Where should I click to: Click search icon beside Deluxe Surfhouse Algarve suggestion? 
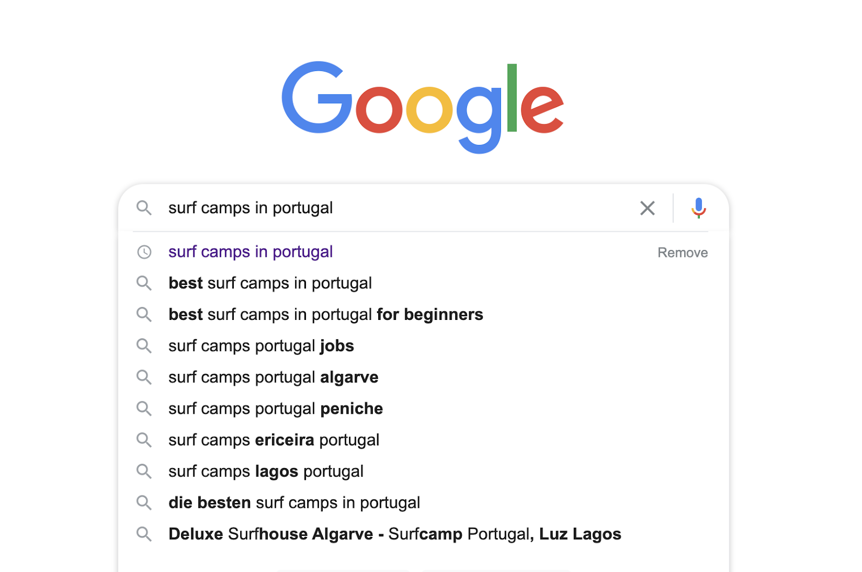pos(144,534)
